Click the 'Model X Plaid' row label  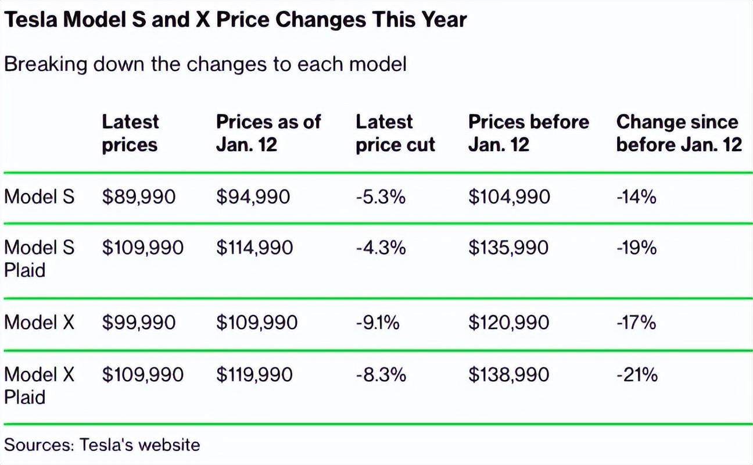coord(40,385)
